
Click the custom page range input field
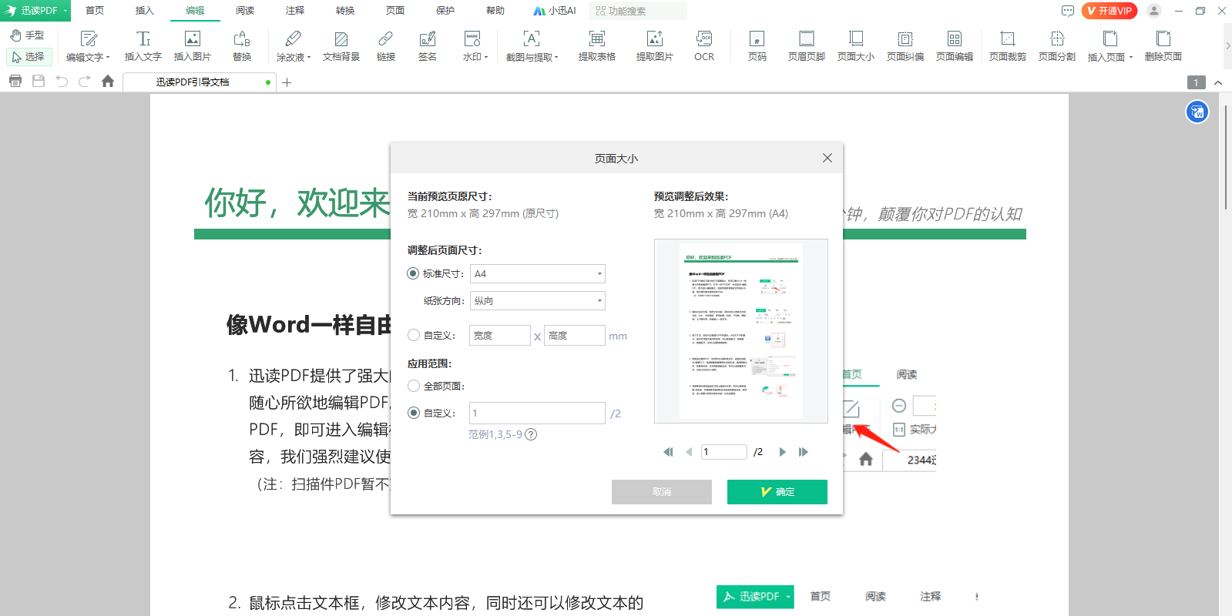538,413
